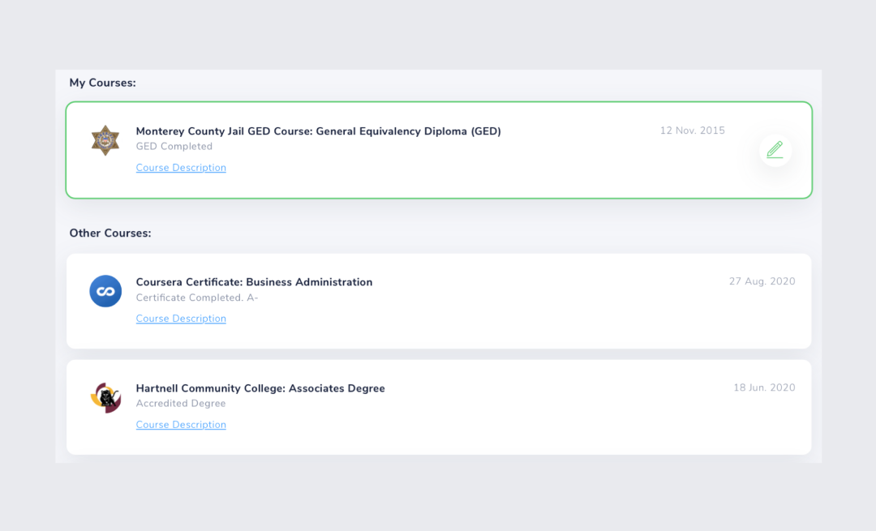This screenshot has width=876, height=531.
Task: Open Course Description for Monterey GED course
Action: point(181,168)
